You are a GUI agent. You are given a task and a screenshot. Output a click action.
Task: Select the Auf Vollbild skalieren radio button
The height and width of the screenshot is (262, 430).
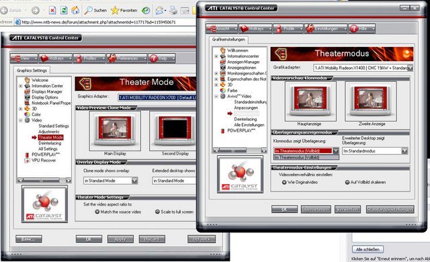(347, 182)
